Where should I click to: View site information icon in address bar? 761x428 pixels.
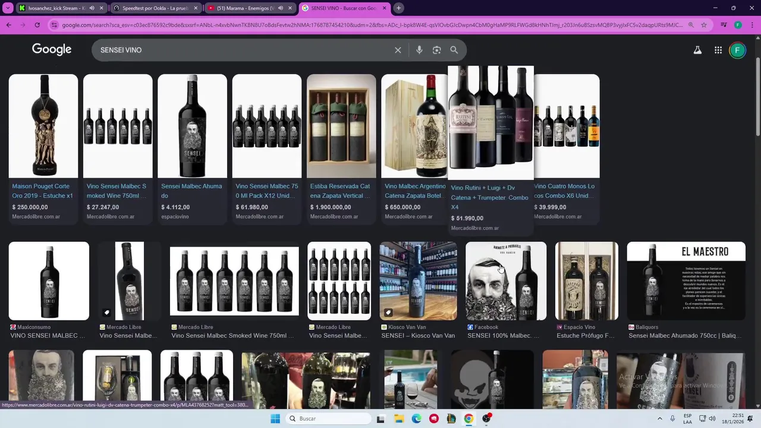55,25
